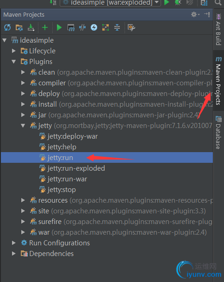Image resolution: width=224 pixels, height=282 pixels.
Task: Hide the Maven Projects tool window
Action: pos(207,14)
